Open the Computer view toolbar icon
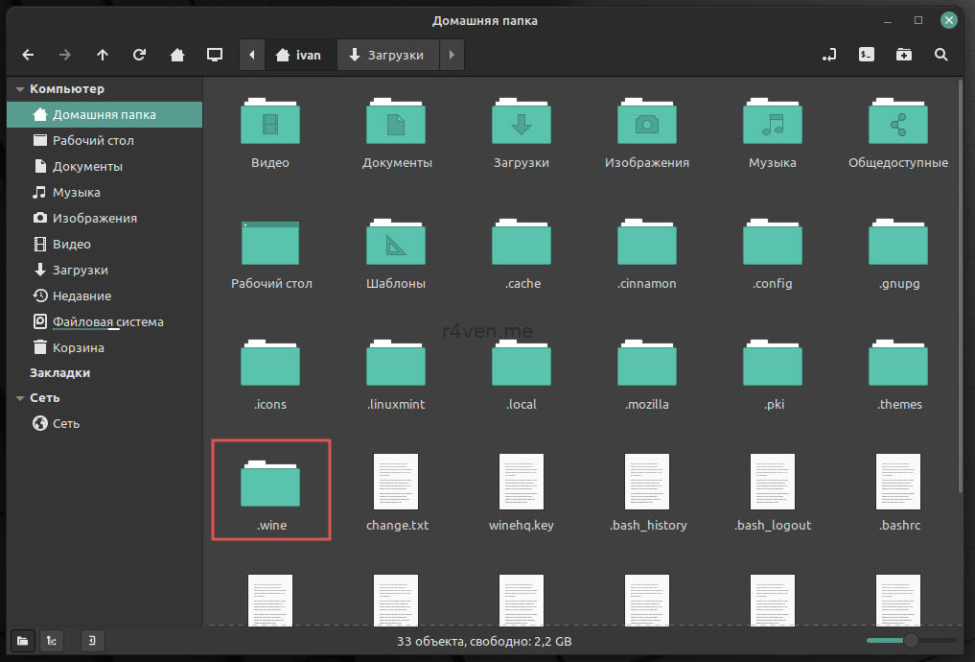 pyautogui.click(x=215, y=56)
